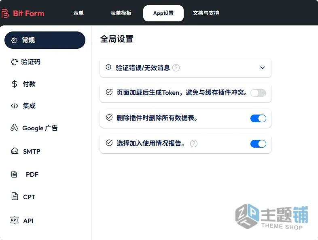Click the check icon beside 选择加入使用情况报告

(109, 143)
